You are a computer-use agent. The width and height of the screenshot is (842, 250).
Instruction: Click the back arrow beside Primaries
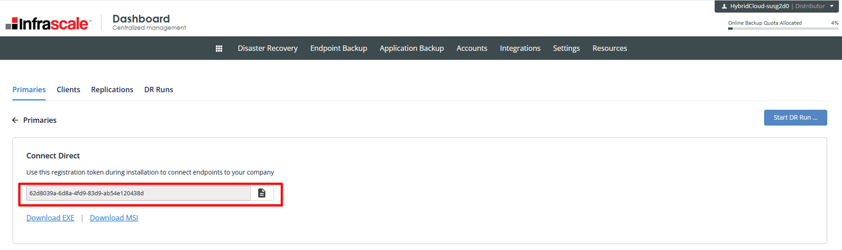tap(15, 120)
